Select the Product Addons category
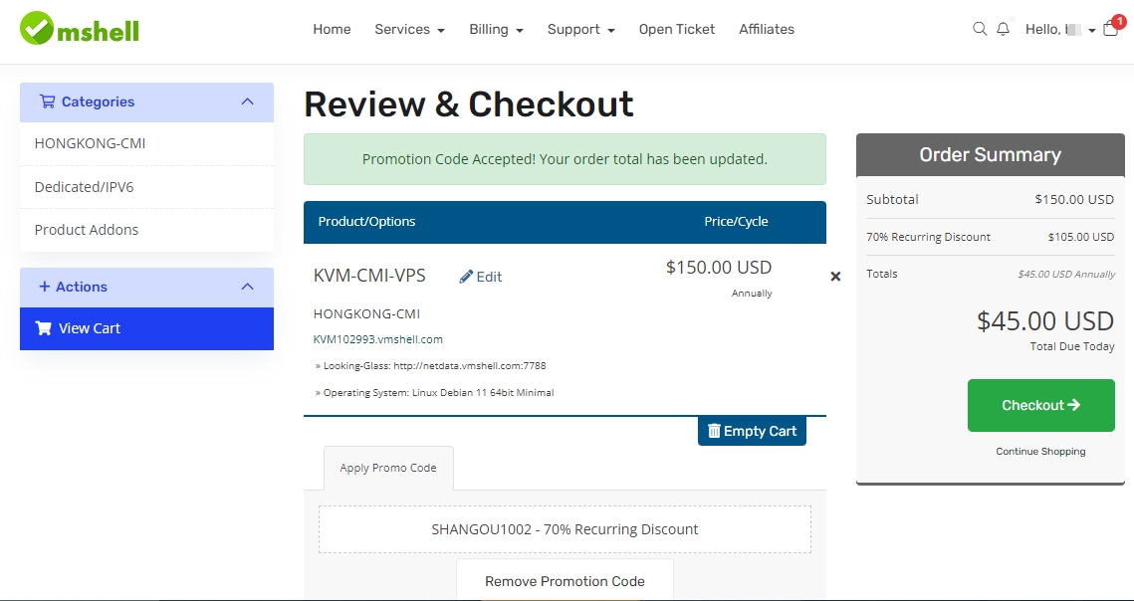Image resolution: width=1134 pixels, height=601 pixels. tap(146, 230)
